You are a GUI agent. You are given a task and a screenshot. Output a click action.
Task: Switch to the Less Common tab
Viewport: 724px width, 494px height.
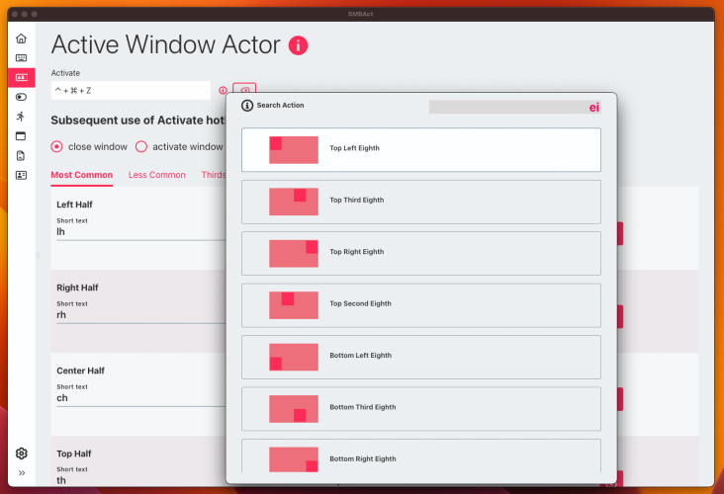click(157, 175)
